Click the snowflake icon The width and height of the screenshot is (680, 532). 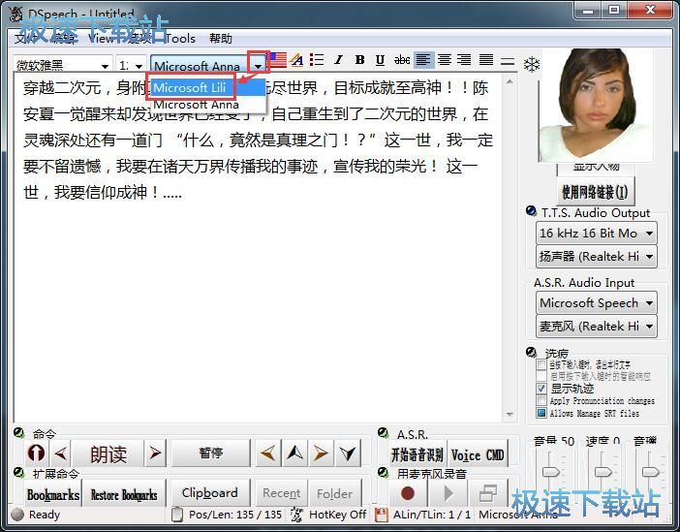point(532,65)
